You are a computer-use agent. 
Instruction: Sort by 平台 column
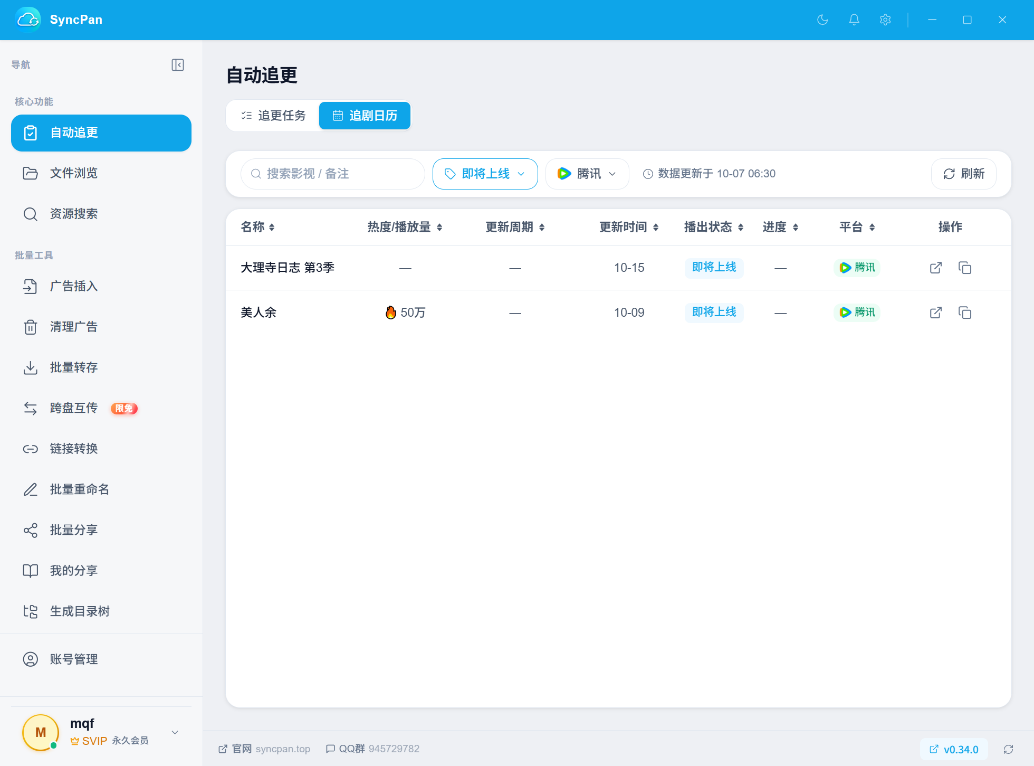pos(857,227)
